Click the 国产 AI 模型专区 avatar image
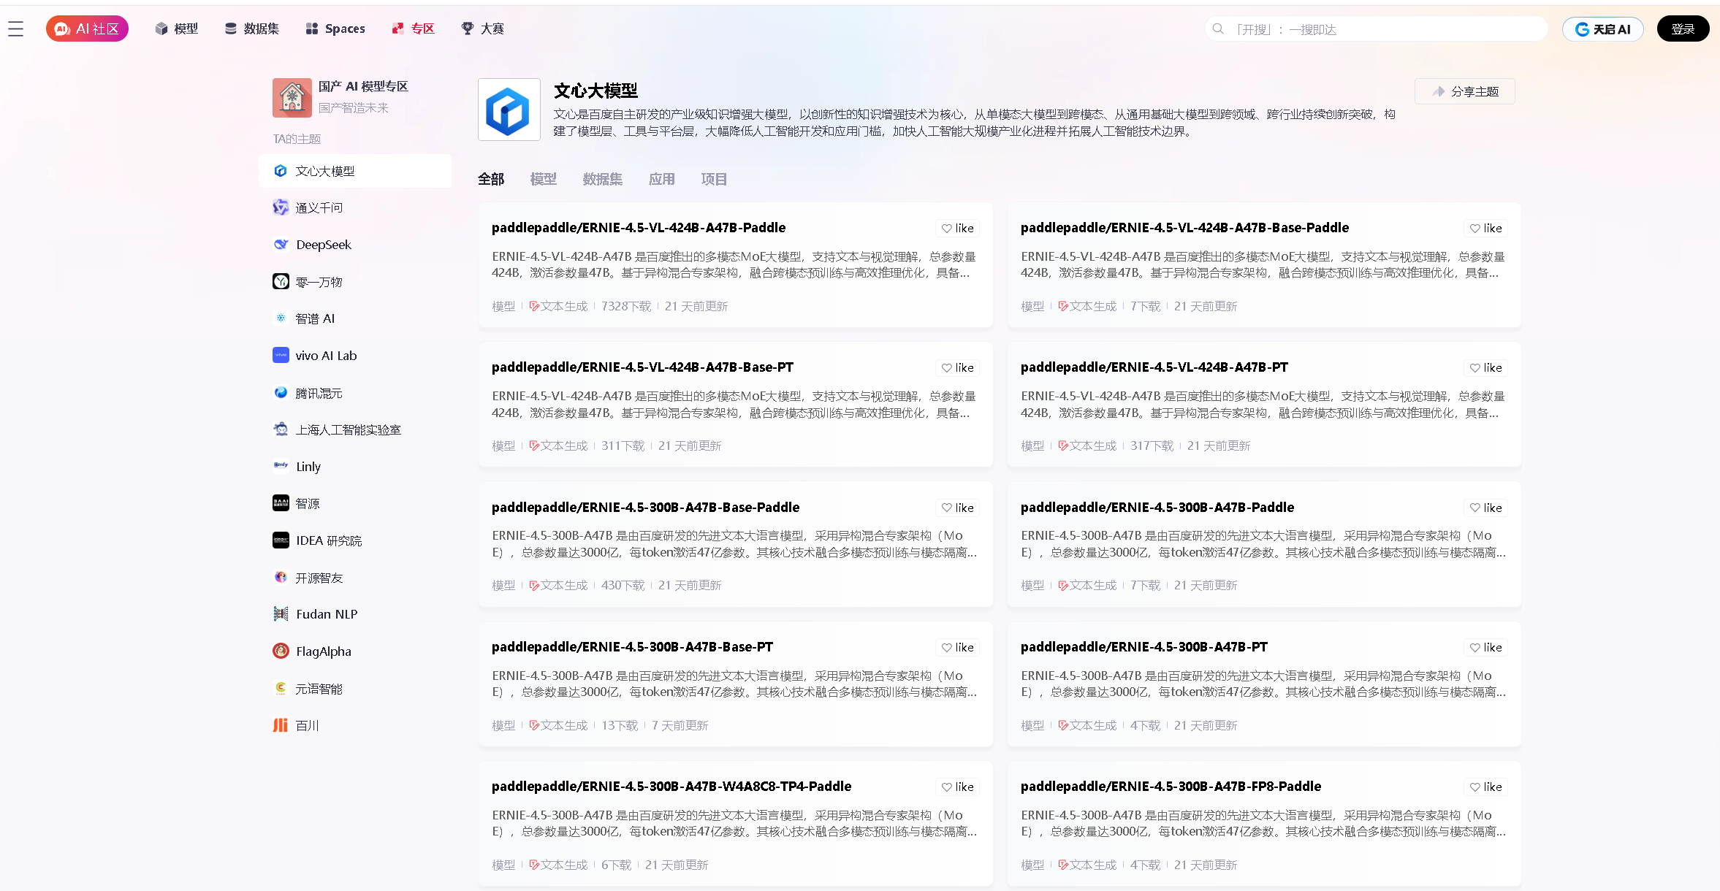 pyautogui.click(x=292, y=97)
